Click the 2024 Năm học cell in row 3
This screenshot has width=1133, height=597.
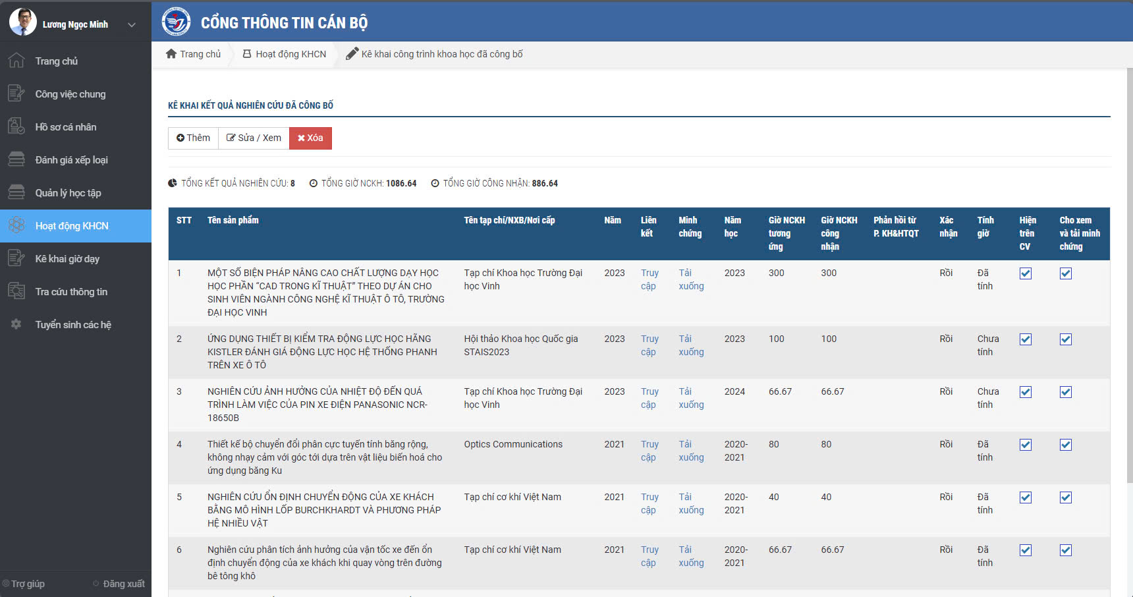coord(734,391)
